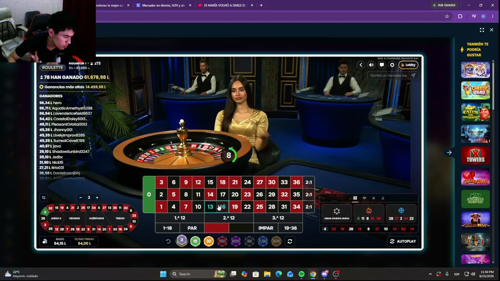Select the black 3K chip
The height and width of the screenshot is (281, 500).
[x=249, y=241]
